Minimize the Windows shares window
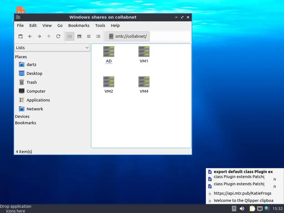 [176, 17]
